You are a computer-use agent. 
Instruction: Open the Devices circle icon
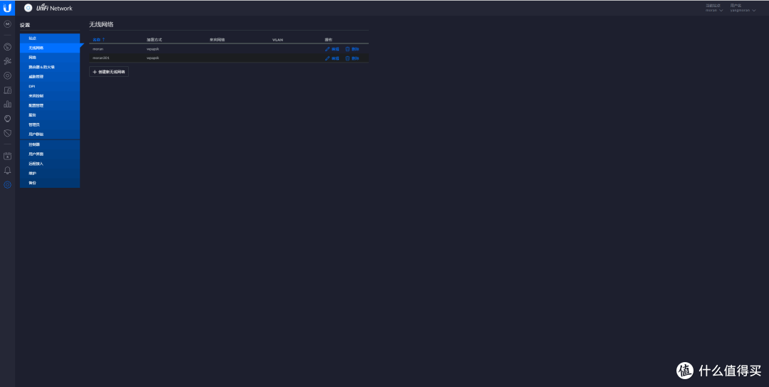tap(7, 75)
